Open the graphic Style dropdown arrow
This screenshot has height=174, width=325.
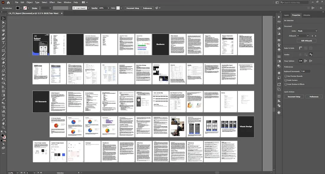(x=121, y=8)
